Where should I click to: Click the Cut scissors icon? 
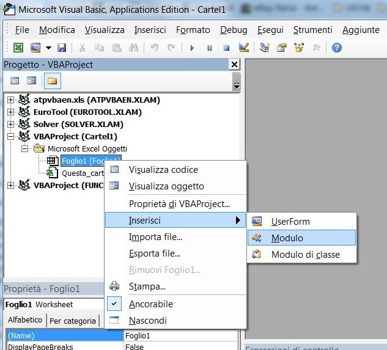[82, 48]
